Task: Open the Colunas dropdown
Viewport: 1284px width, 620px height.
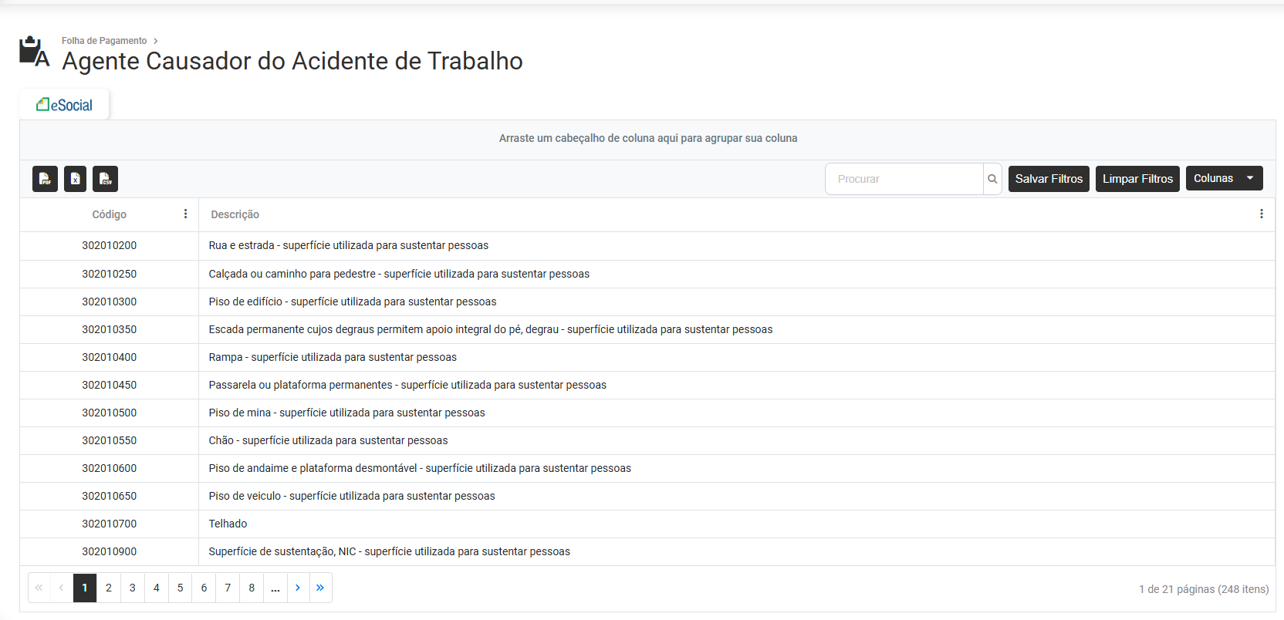Action: (1224, 178)
